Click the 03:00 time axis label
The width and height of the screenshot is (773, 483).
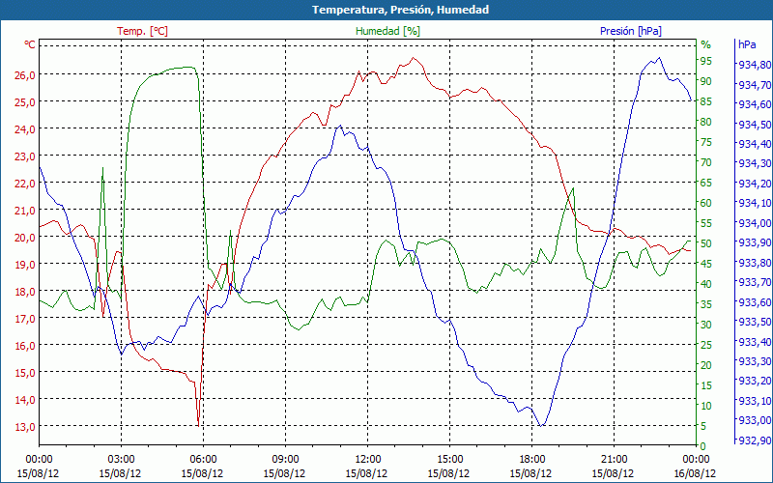(120, 460)
